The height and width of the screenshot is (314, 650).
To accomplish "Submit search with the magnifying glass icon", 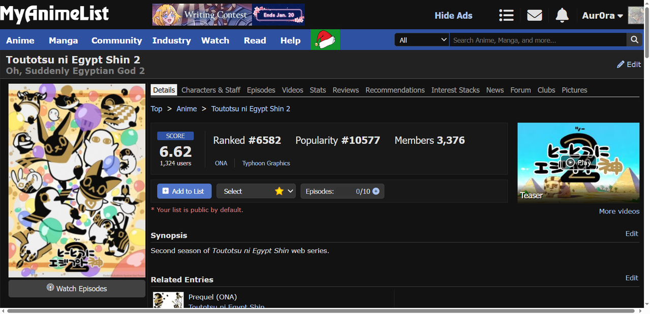I will pos(634,40).
